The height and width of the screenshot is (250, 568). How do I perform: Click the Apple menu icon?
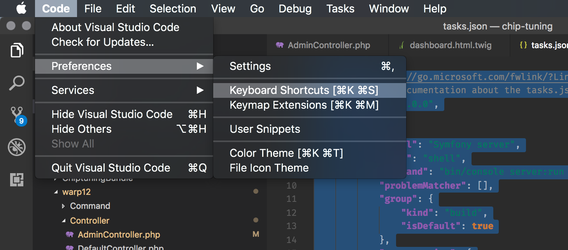pyautogui.click(x=21, y=9)
